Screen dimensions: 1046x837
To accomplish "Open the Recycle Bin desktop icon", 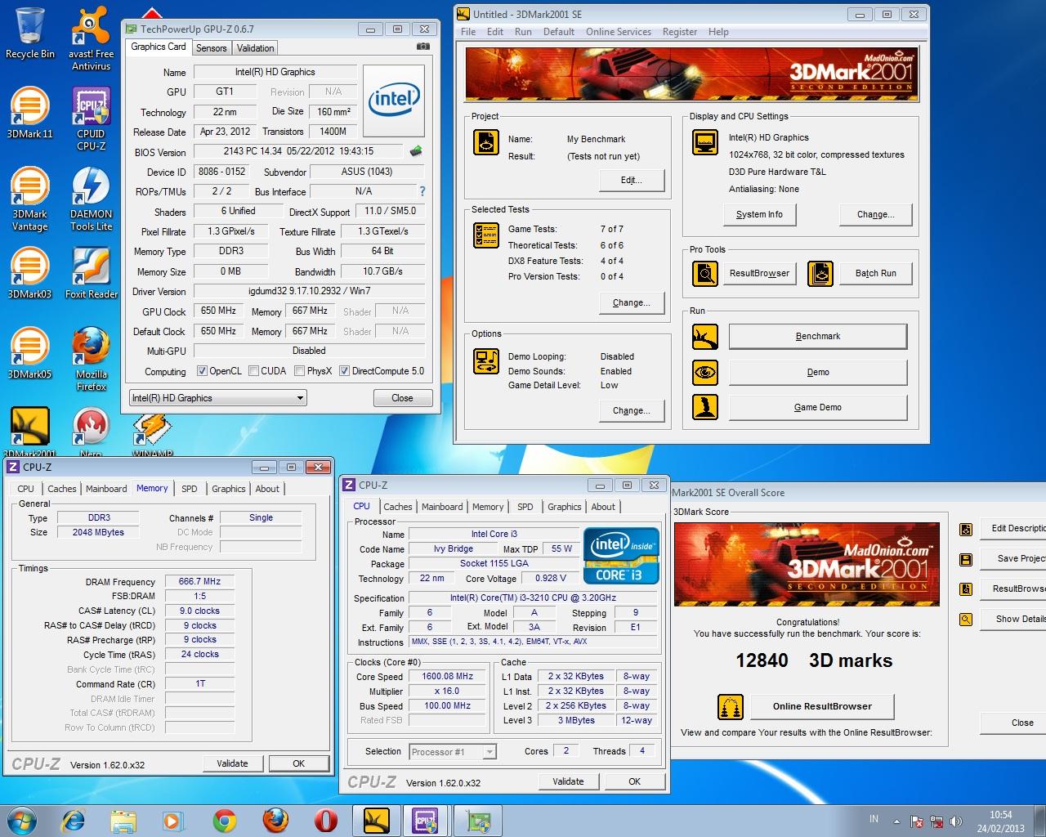I will (29, 33).
